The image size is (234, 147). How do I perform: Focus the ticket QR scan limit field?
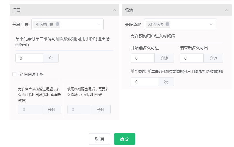29,58
